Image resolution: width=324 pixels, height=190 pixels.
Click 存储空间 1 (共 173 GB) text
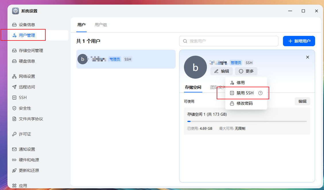(x=207, y=114)
